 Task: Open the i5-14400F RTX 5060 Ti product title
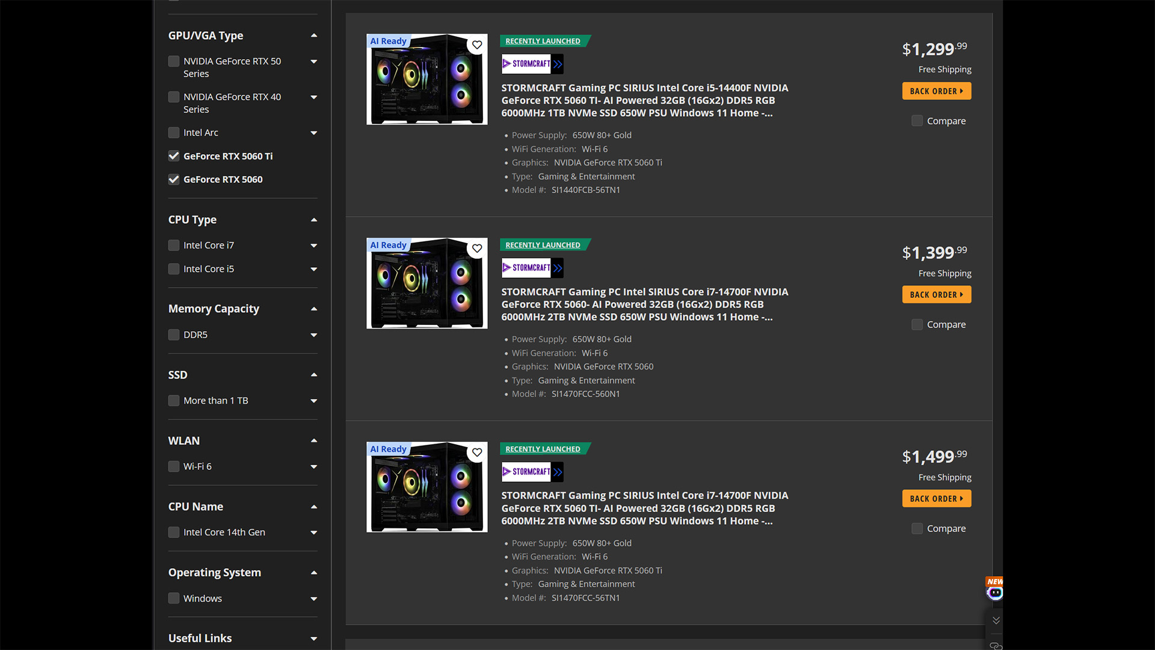point(645,101)
